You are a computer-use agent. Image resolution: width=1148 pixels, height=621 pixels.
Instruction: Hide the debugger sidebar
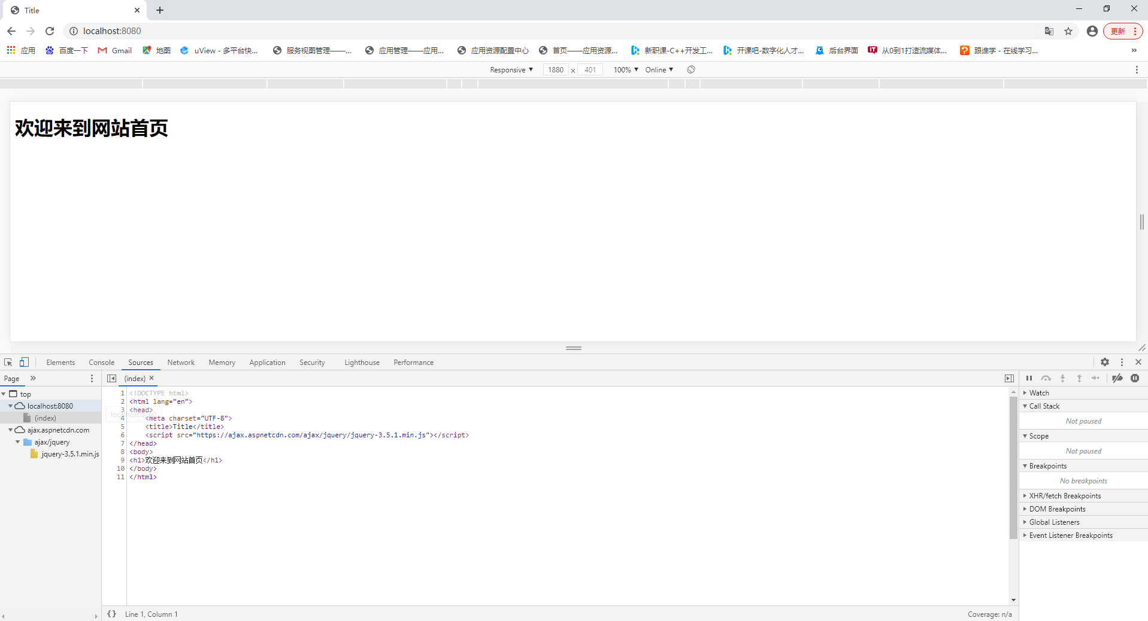pos(1009,378)
